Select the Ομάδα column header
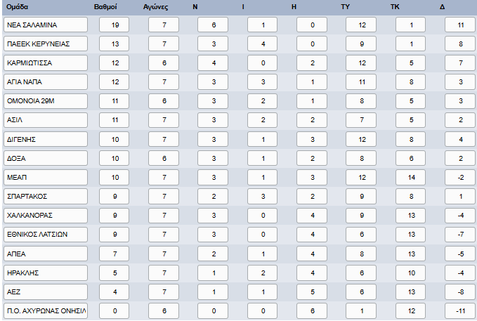 click(x=17, y=6)
